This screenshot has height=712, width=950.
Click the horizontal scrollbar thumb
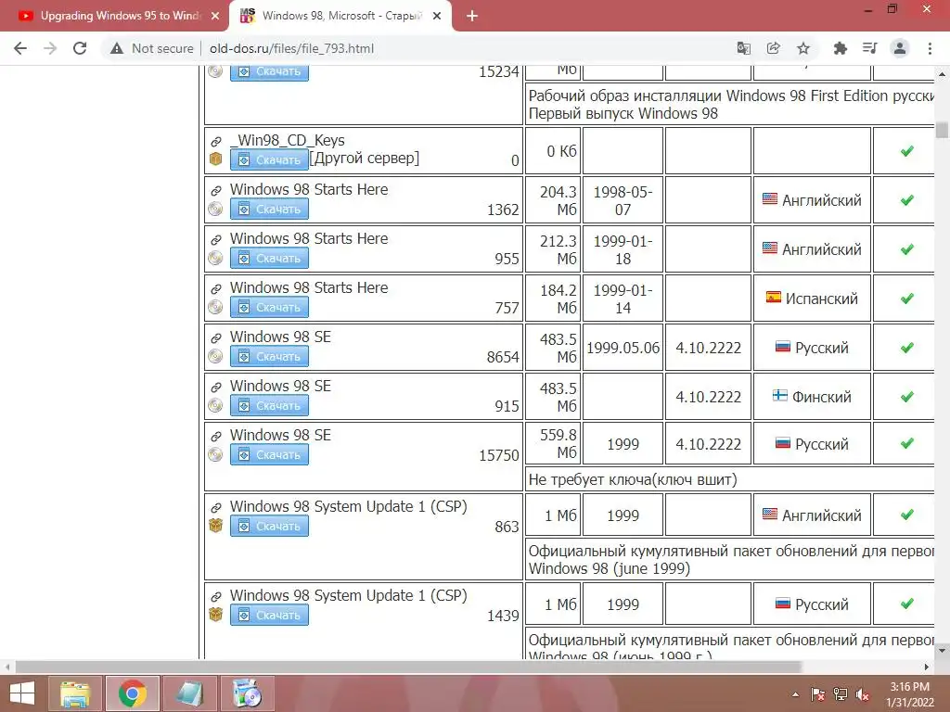409,667
